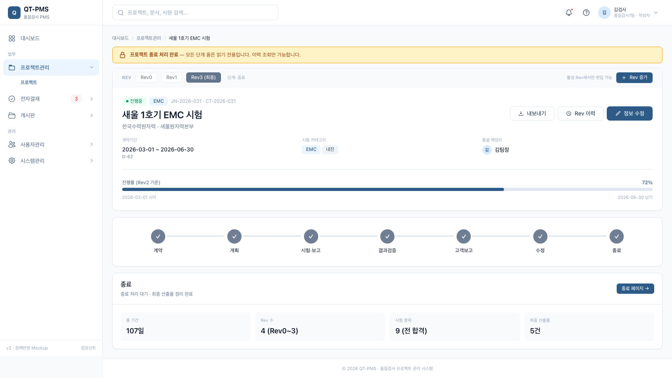672x378 pixels.
Task: Click the 계획 step check circle
Action: click(x=234, y=236)
